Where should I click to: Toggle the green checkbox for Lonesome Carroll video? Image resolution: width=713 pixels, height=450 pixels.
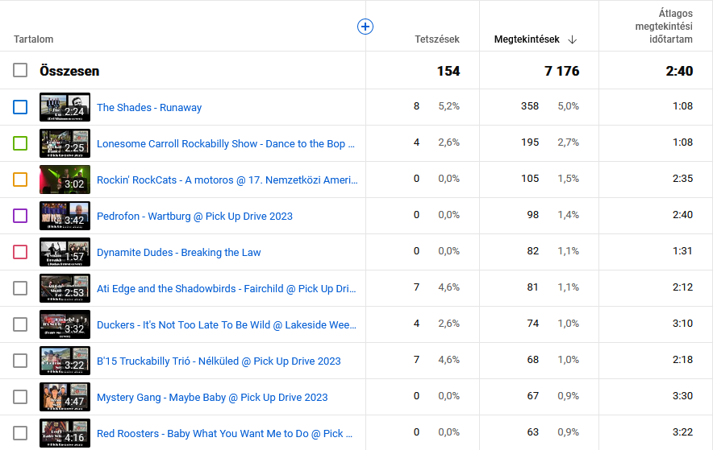pyautogui.click(x=20, y=143)
